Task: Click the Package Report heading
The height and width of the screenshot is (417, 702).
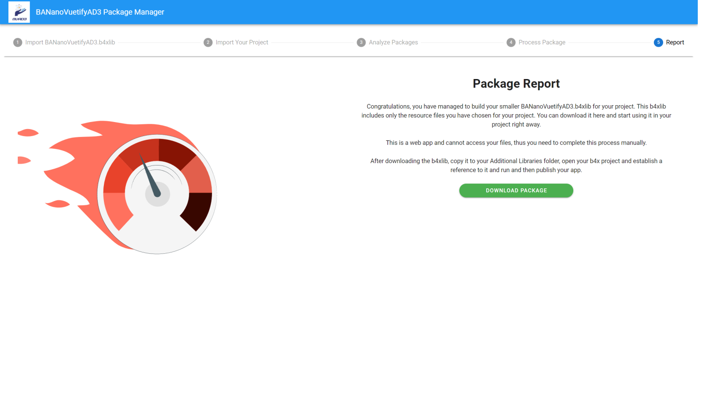Action: 516,84
